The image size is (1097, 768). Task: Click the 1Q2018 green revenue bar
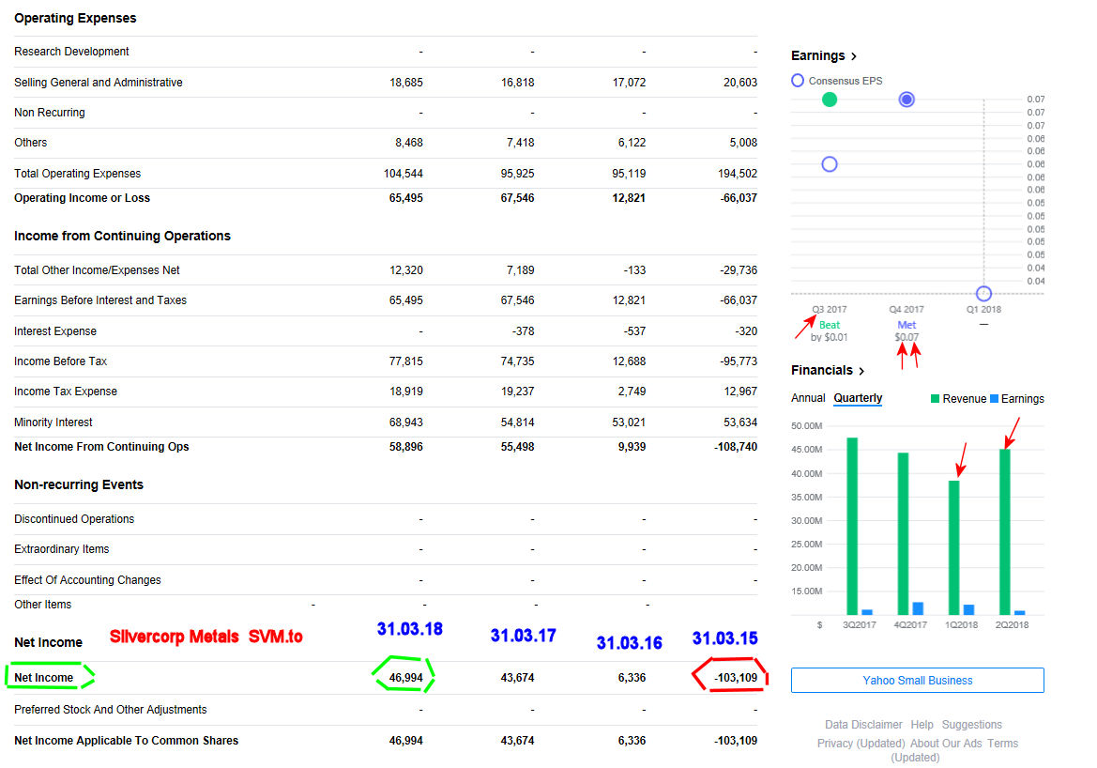[954, 547]
